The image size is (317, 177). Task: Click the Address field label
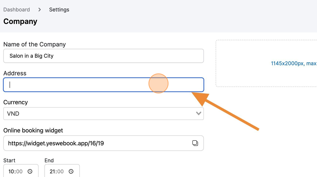15,73
